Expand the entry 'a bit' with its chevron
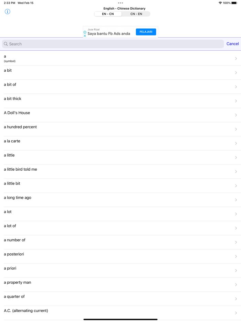Screen dimensions: 241x322 tap(236, 72)
